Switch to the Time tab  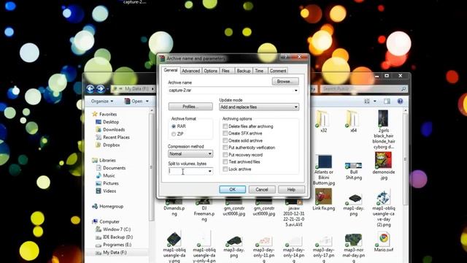[259, 71]
